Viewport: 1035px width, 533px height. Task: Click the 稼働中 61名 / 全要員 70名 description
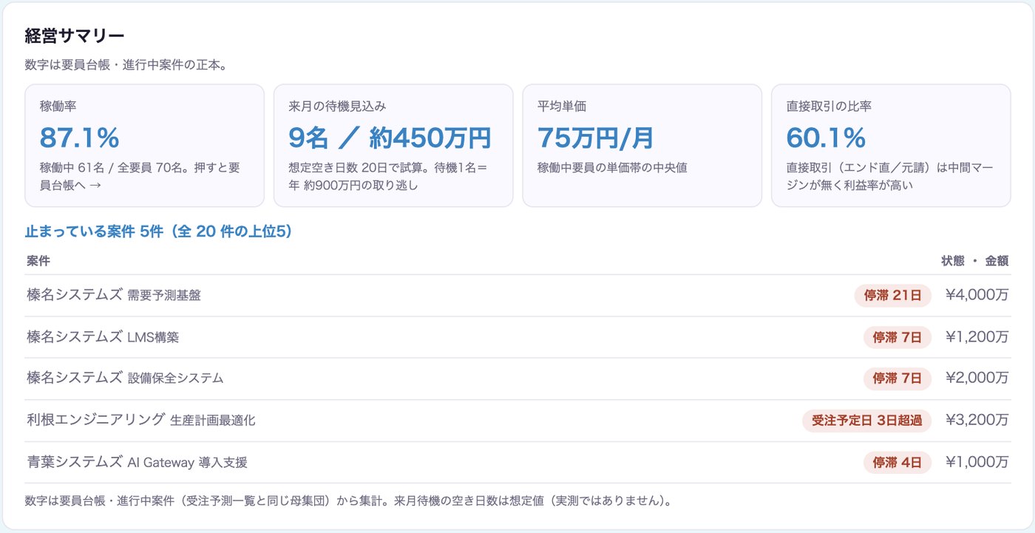click(140, 177)
